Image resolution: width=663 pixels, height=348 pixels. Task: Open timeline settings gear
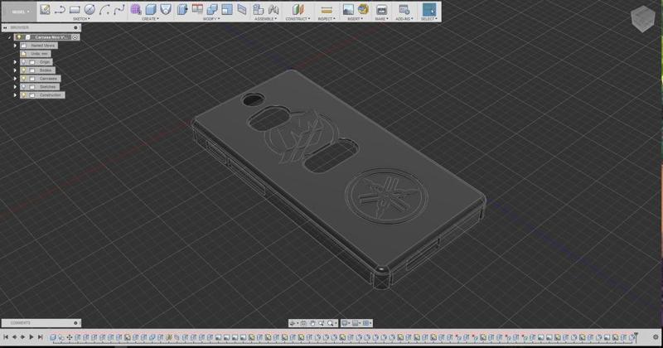click(656, 337)
